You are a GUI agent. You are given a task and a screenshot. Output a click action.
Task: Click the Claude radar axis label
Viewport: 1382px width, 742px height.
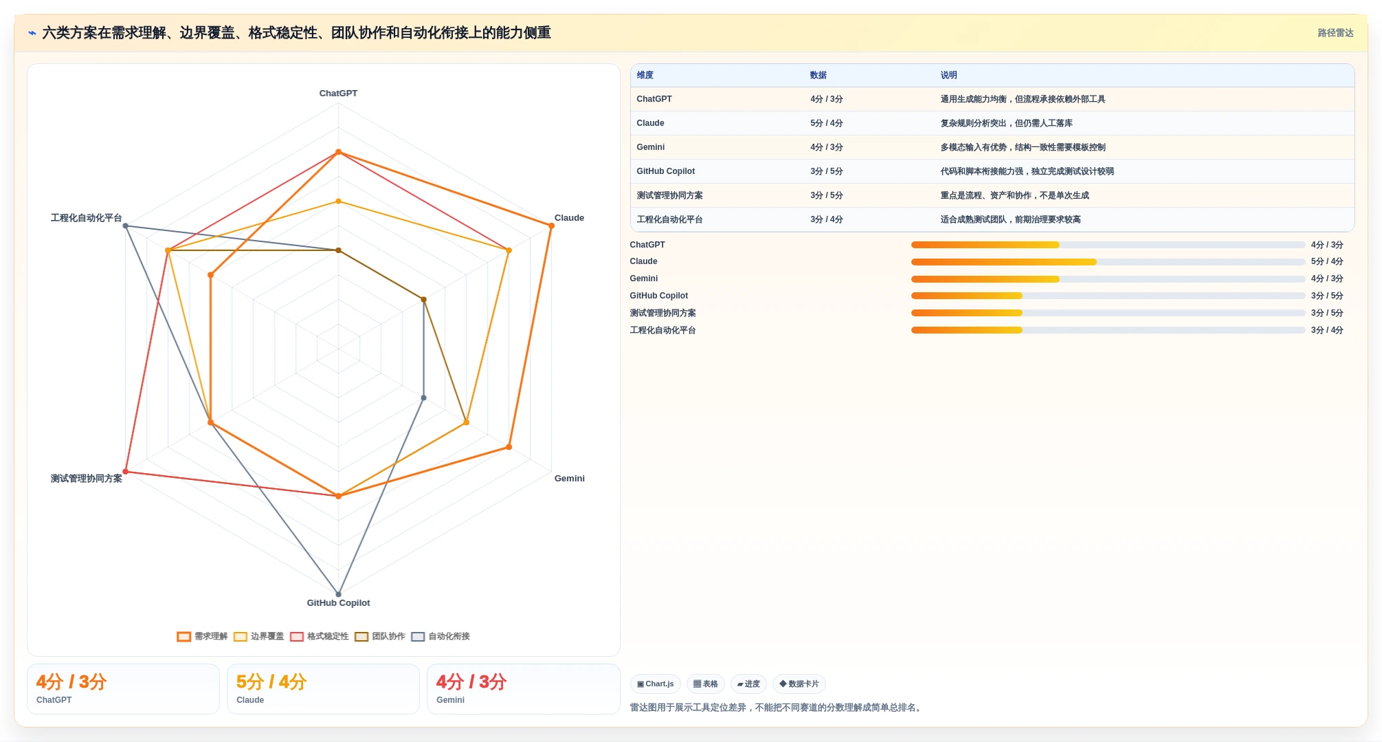[x=569, y=218]
